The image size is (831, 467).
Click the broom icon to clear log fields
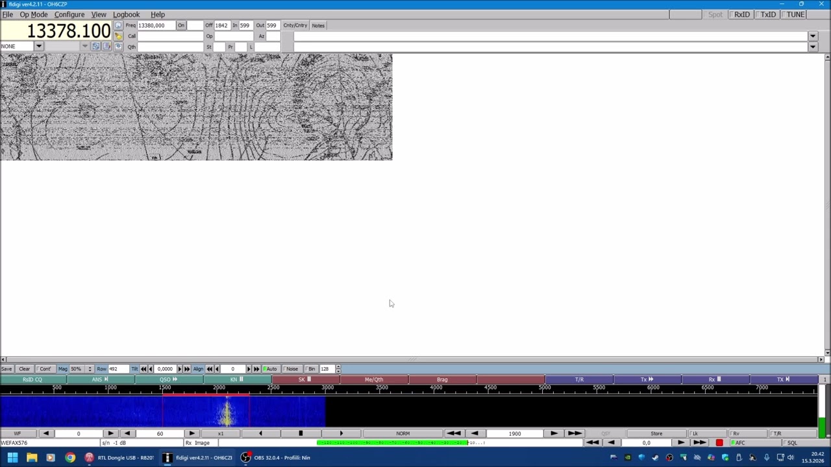click(x=118, y=36)
